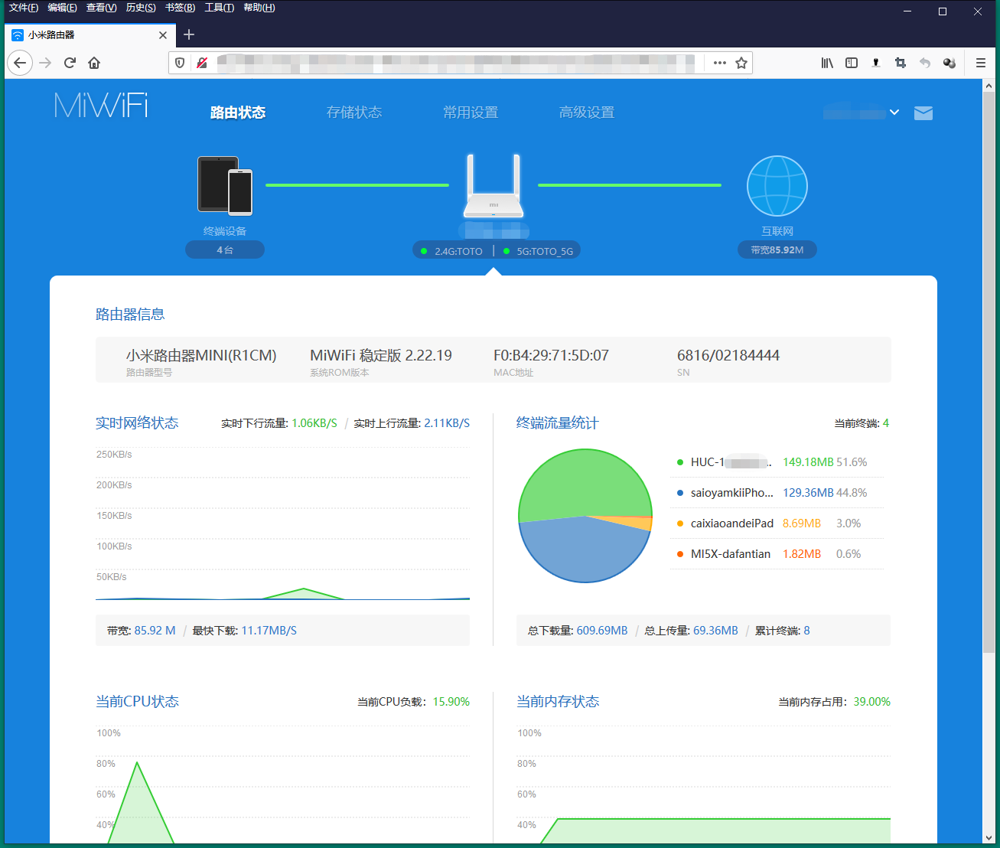Click MAC address F0:B4:29:71:5D:07

[x=551, y=355]
